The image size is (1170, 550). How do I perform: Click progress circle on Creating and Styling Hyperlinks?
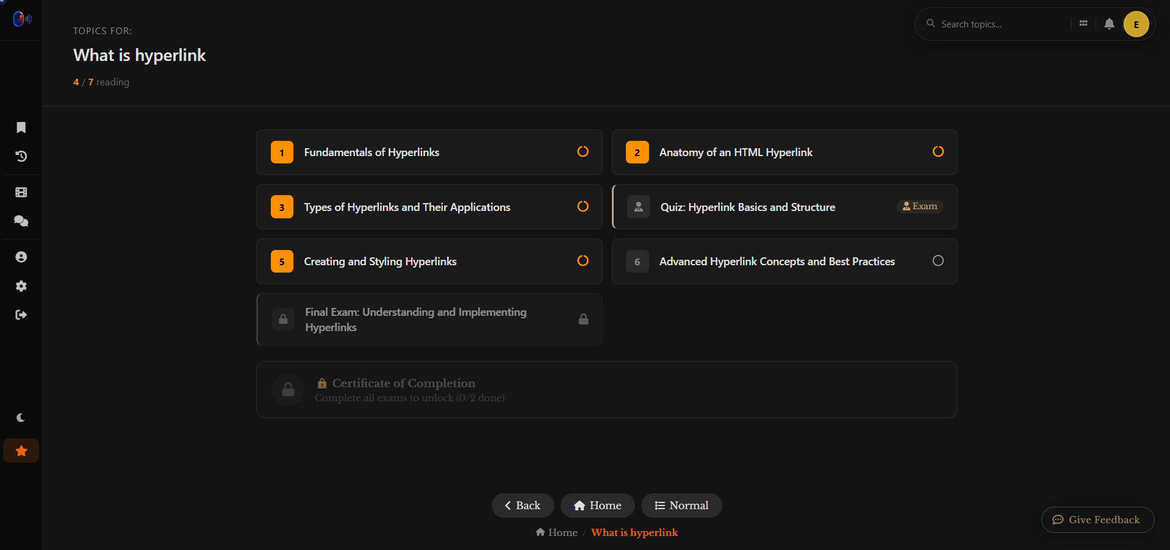[583, 261]
